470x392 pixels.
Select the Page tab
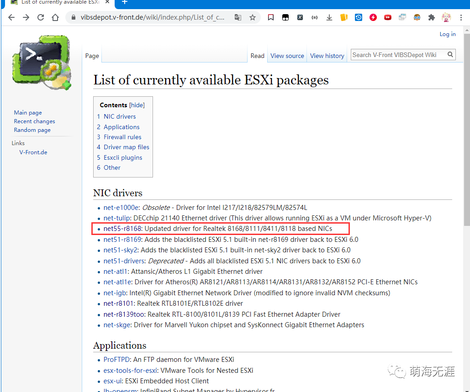click(92, 56)
